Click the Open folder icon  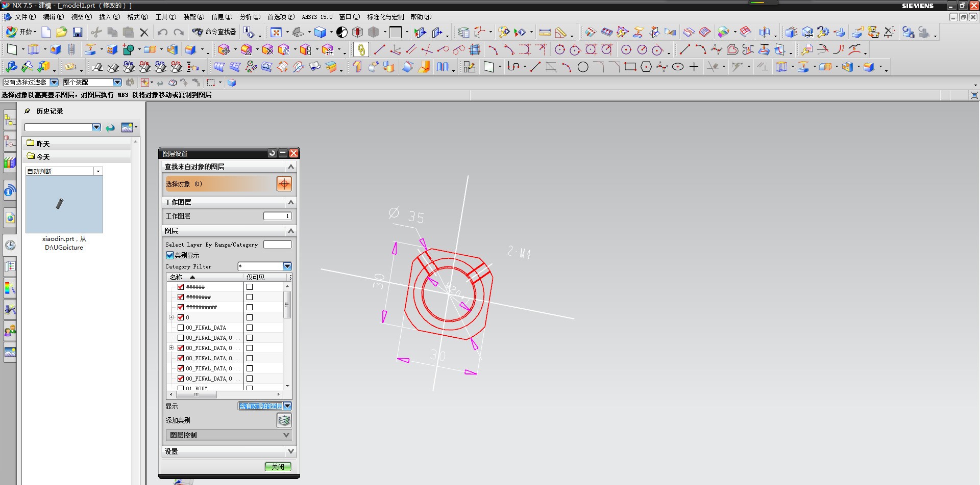pos(62,32)
